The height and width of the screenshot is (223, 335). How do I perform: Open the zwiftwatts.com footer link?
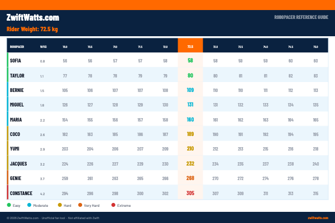click(318, 218)
